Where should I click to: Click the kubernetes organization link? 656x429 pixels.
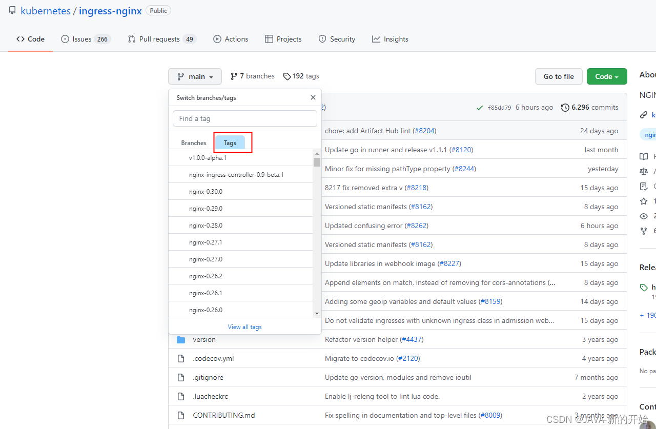point(46,11)
